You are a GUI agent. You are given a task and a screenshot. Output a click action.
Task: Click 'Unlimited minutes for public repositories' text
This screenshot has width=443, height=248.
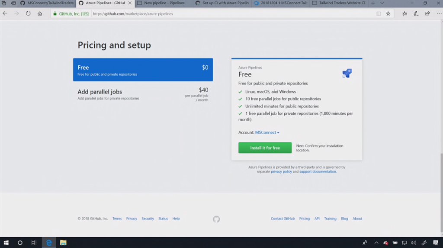(282, 106)
